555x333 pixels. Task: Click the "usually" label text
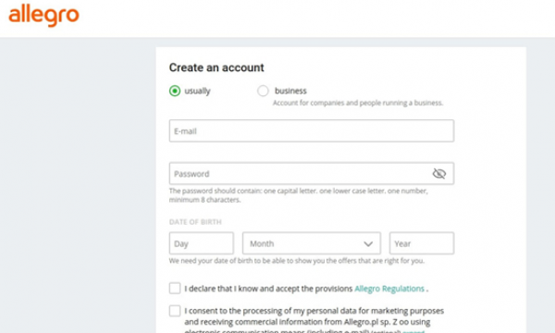[198, 91]
